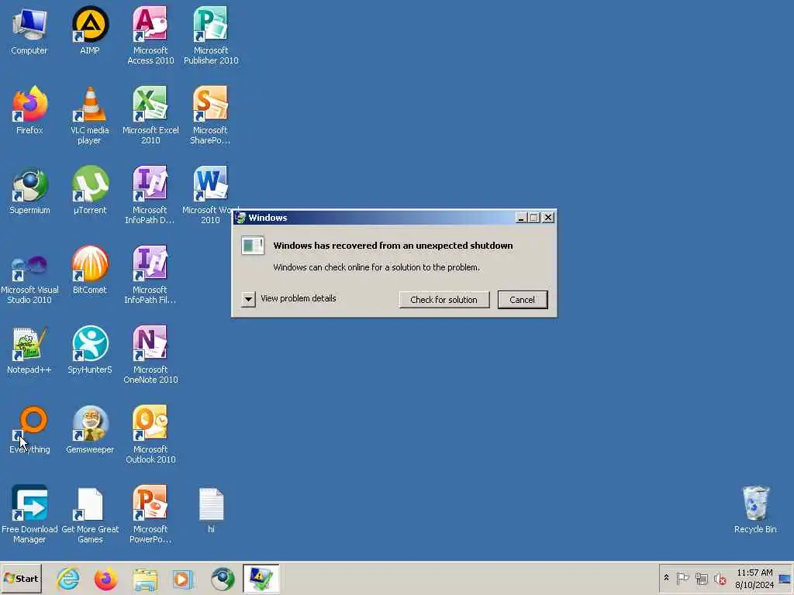Screen dimensions: 794x595
Task: Show hidden tray icons arrow
Action: pos(666,578)
